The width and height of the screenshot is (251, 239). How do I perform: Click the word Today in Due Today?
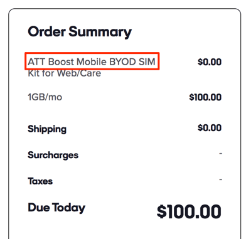pyautogui.click(x=68, y=208)
